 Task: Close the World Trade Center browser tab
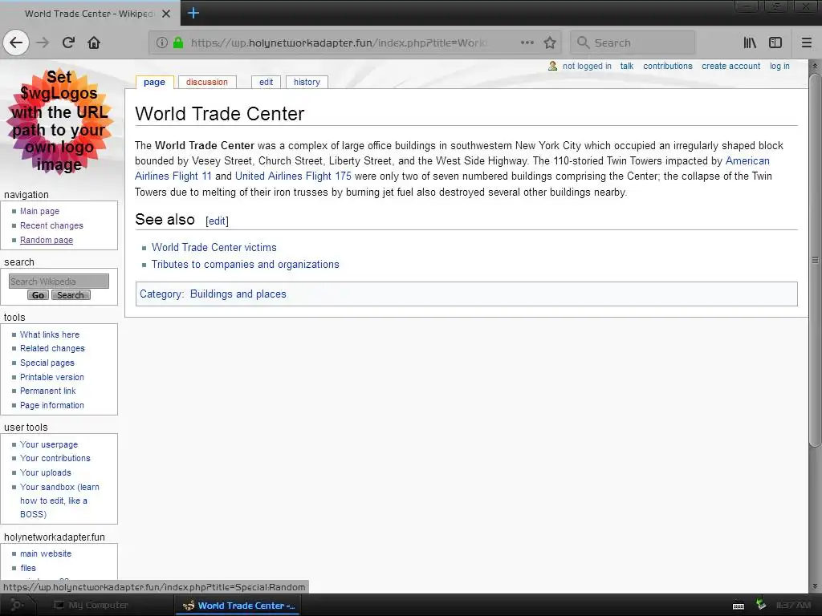[x=166, y=14]
